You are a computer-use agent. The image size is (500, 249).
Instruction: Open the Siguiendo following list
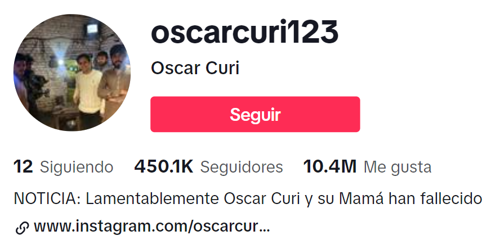pyautogui.click(x=77, y=167)
